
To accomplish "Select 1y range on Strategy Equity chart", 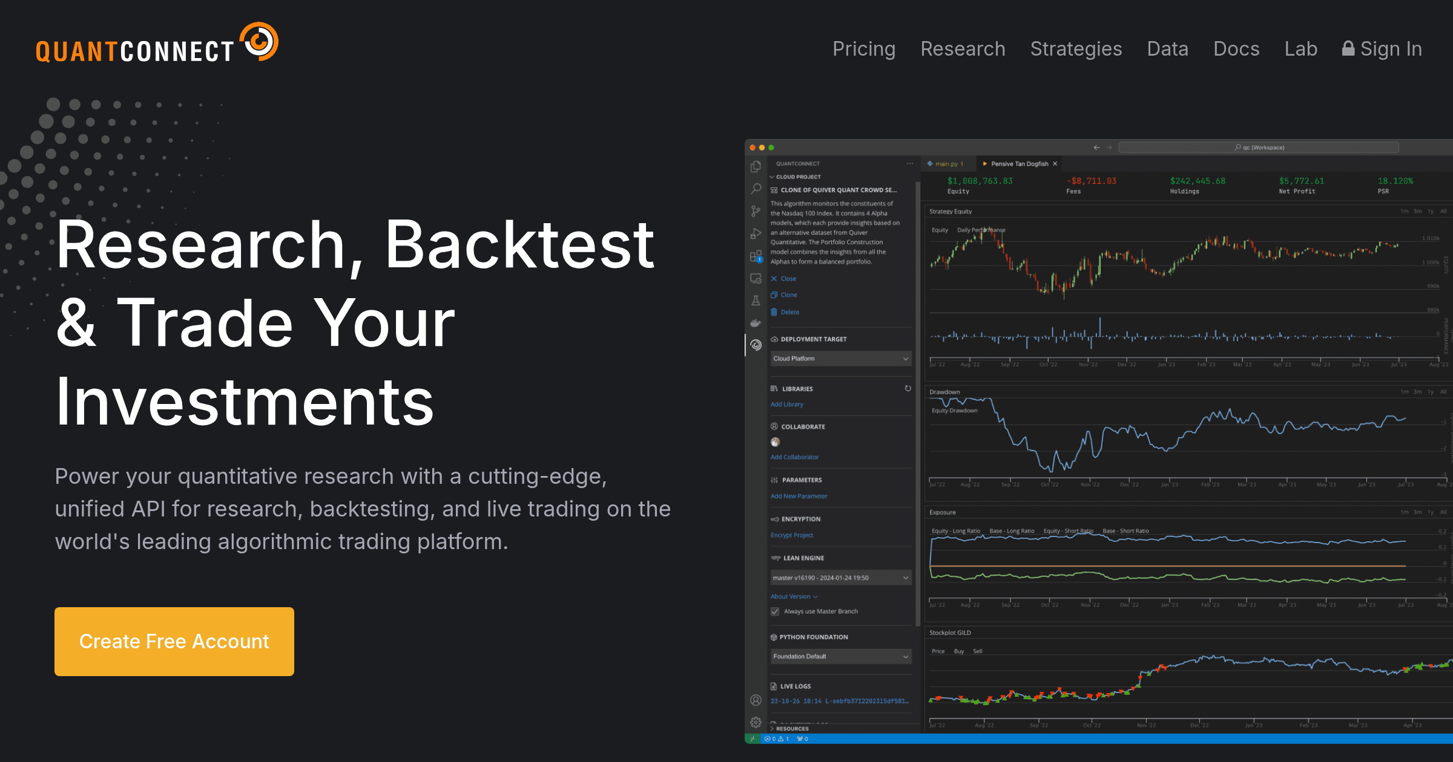I will pos(1431,212).
